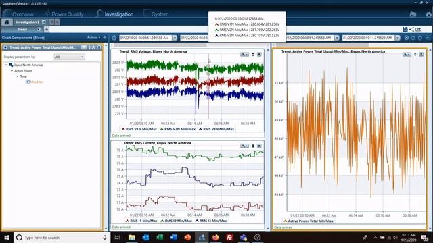Click the first refresh icon in date toolbar

[413, 38]
